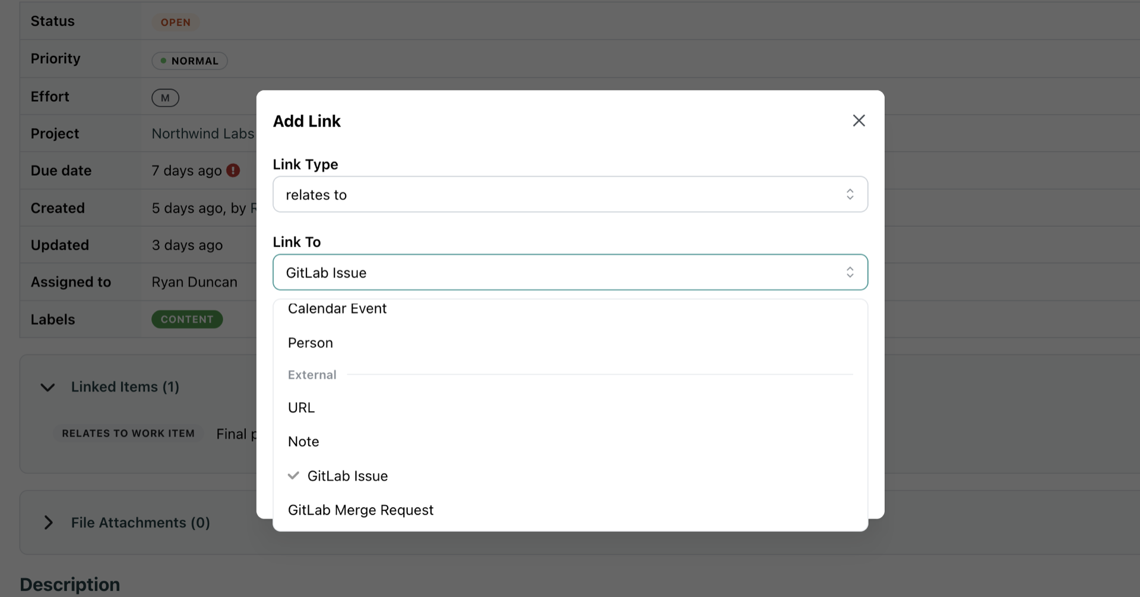This screenshot has height=597, width=1140.
Task: Close the Add Link dialog
Action: (x=859, y=121)
